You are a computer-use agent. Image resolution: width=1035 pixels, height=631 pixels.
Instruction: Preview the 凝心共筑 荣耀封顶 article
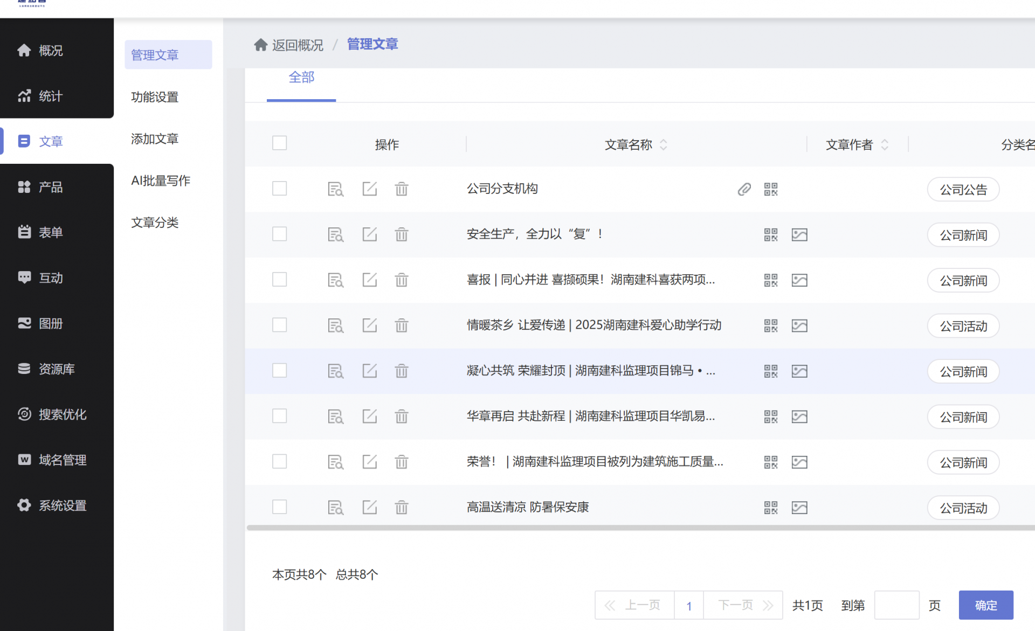tap(335, 371)
